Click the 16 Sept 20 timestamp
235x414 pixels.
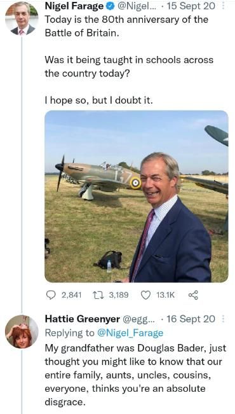tap(191, 319)
